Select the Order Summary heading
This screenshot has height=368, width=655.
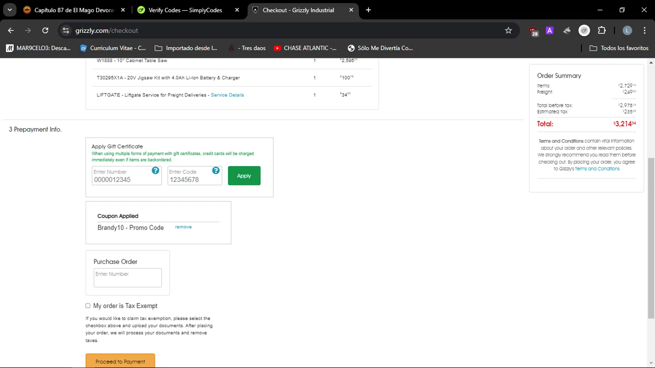click(559, 76)
